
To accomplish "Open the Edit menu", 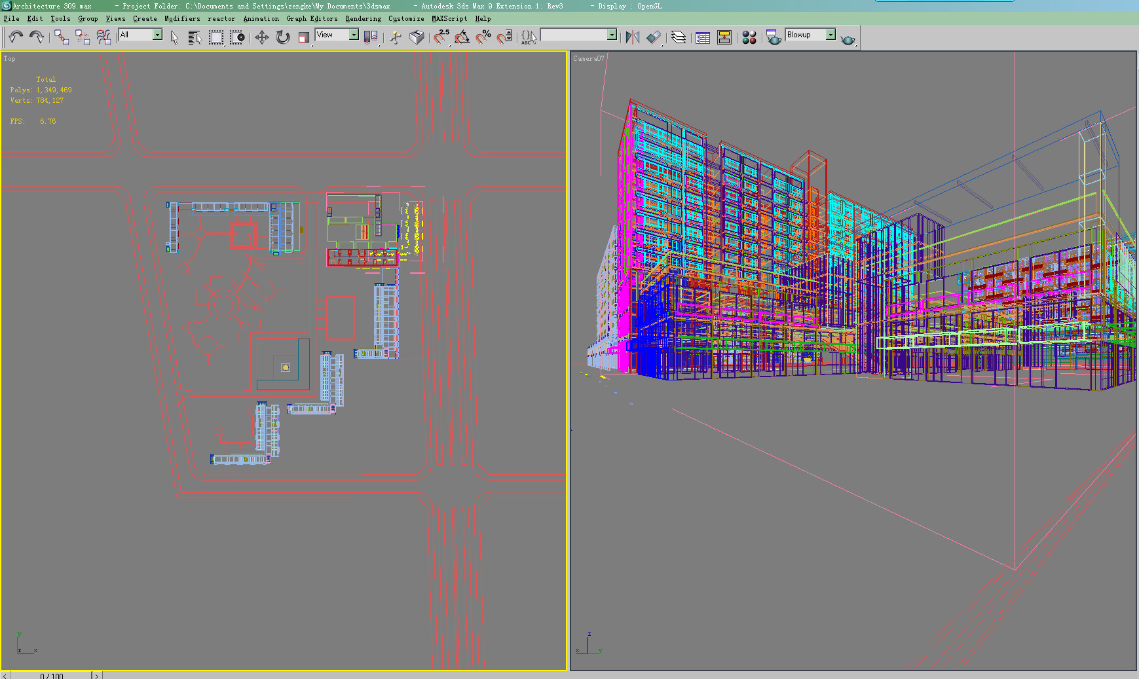I will [35, 19].
